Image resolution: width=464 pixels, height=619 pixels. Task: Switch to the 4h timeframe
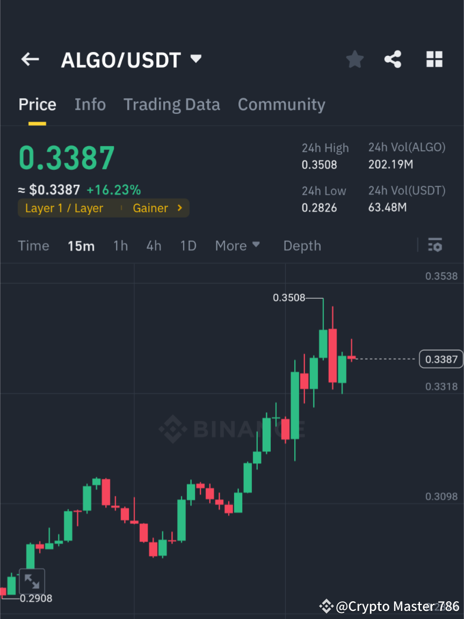[x=154, y=245]
